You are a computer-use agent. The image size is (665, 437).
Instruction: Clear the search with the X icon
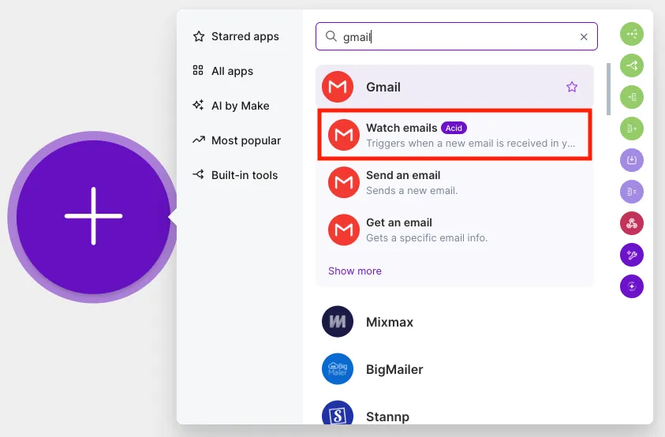click(x=584, y=37)
